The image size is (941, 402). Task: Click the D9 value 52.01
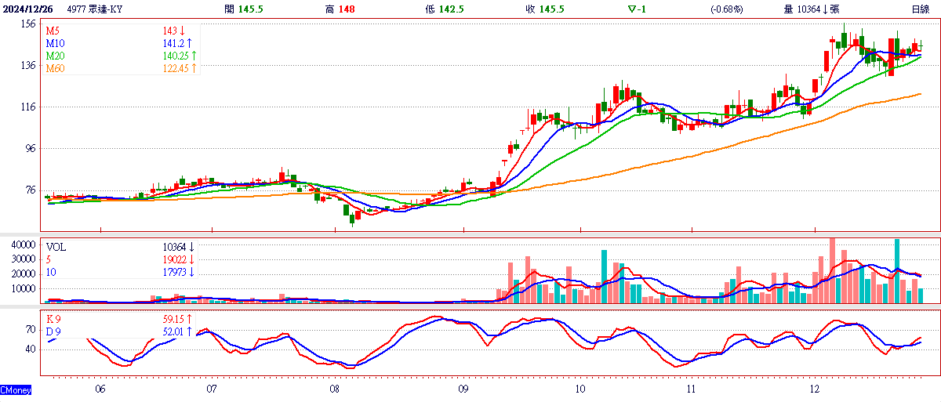tap(174, 331)
